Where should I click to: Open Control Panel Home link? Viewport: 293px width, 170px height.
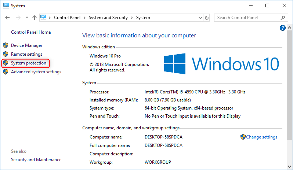pos(31,32)
